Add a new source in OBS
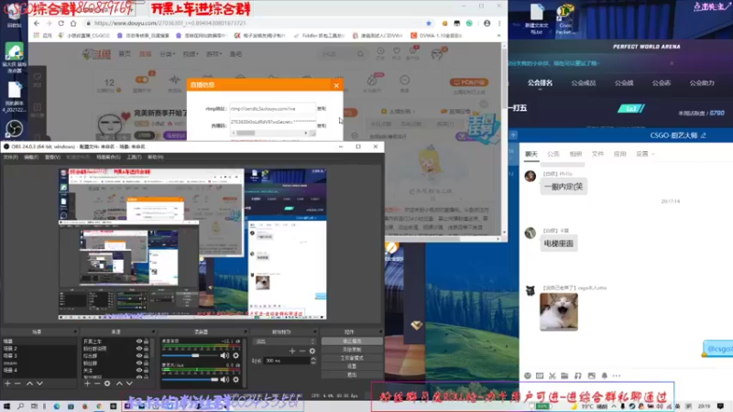 coord(87,384)
